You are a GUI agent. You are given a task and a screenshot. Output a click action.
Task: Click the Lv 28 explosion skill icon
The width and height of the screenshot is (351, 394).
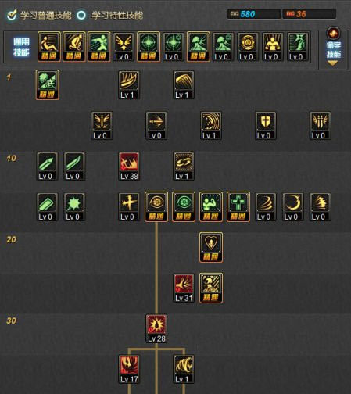point(156,329)
